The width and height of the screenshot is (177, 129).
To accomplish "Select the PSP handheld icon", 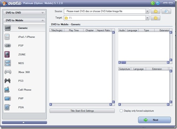I will point(8,45).
